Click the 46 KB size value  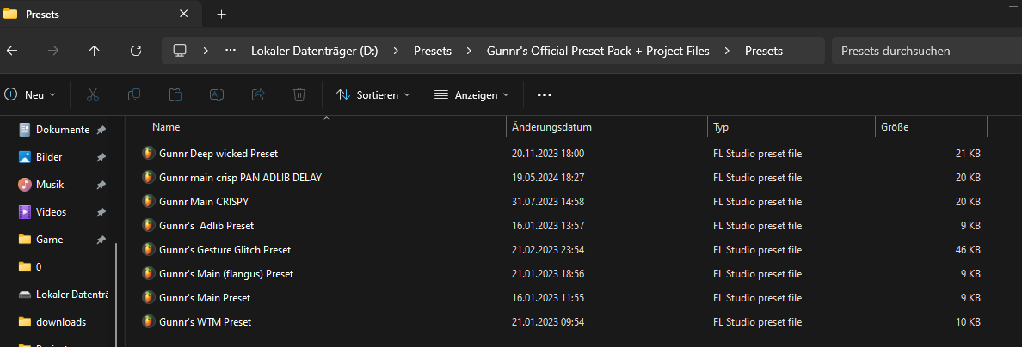point(966,250)
